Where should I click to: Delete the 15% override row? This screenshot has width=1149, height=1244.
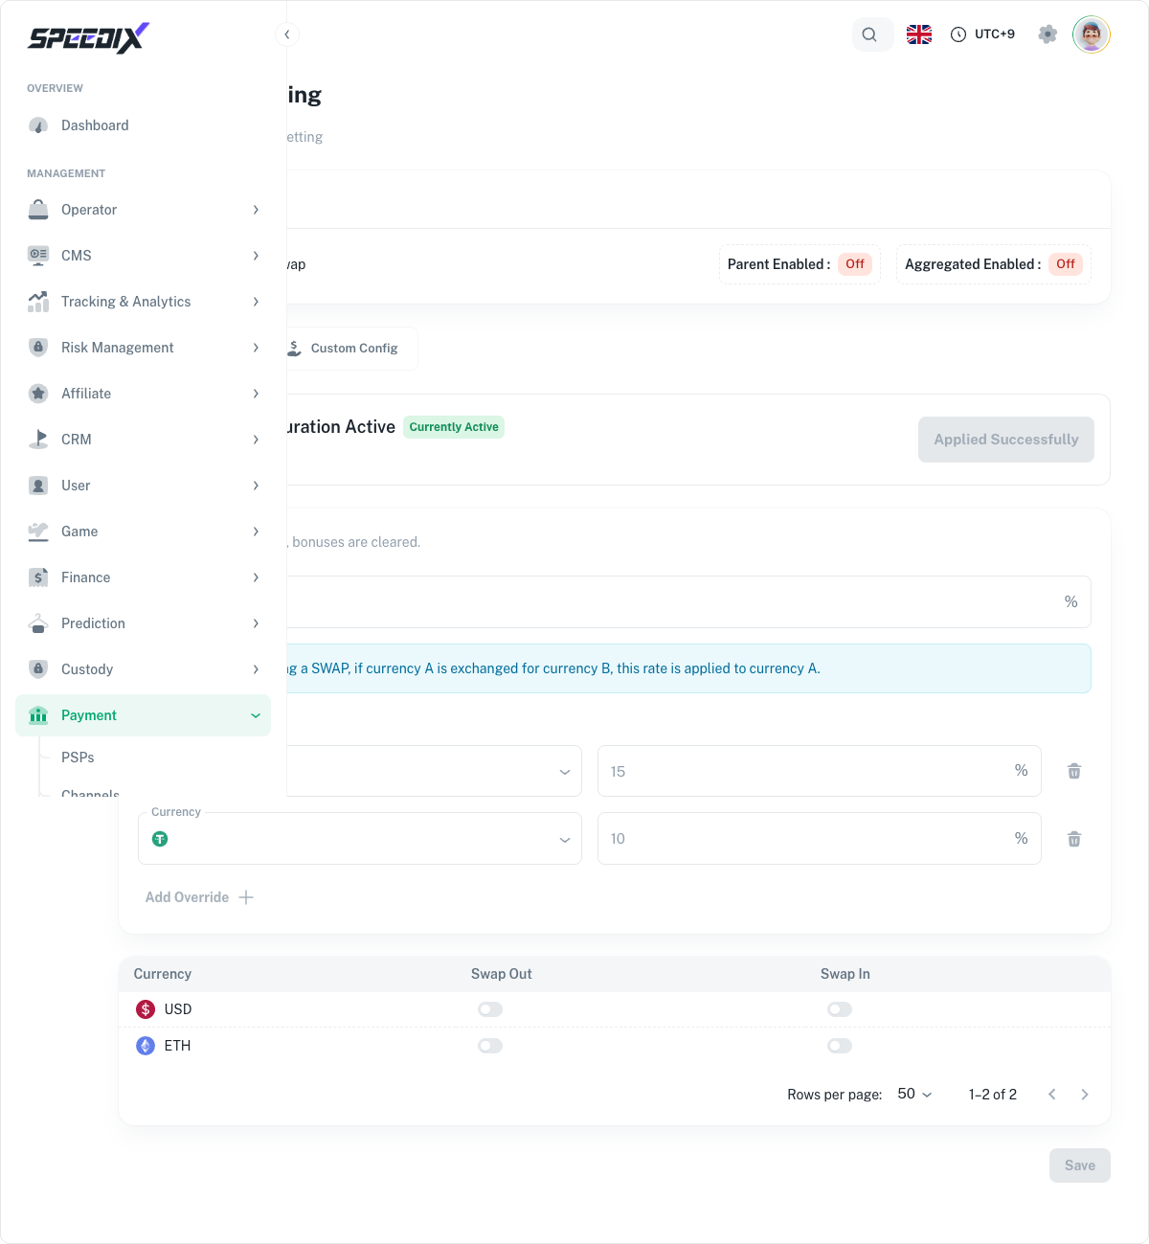(1074, 771)
